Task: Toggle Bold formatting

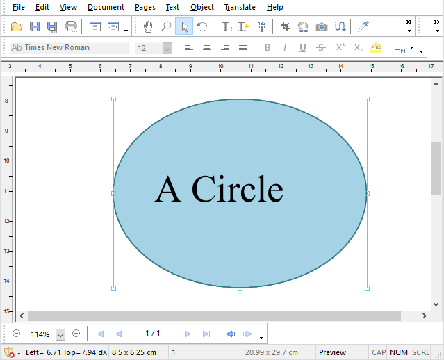Action: pyautogui.click(x=268, y=48)
